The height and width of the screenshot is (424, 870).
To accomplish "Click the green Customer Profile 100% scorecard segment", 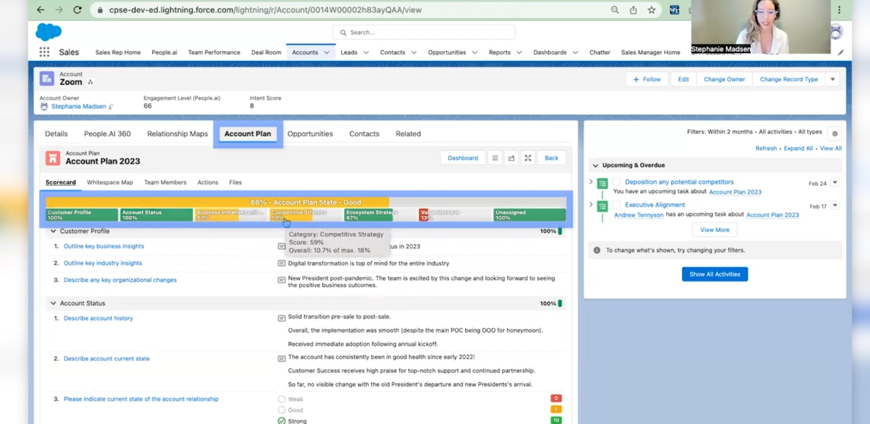I will pos(82,215).
